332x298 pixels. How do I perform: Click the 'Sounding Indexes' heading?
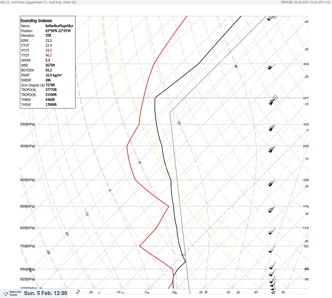36,21
